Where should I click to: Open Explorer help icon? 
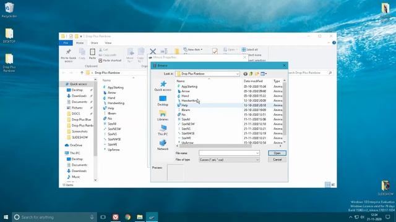click(334, 43)
